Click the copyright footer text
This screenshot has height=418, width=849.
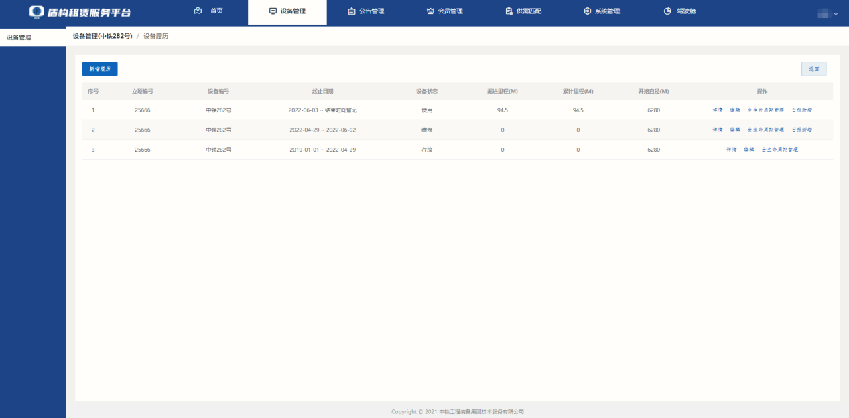[x=458, y=411]
